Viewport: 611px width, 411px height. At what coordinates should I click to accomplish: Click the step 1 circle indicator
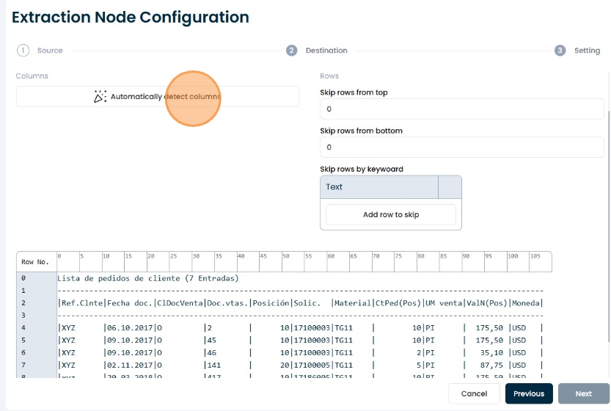pyautogui.click(x=23, y=51)
